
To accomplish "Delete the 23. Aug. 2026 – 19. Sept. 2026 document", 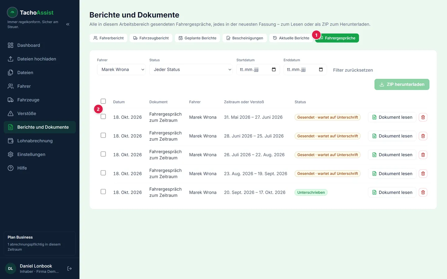I will point(423,174).
